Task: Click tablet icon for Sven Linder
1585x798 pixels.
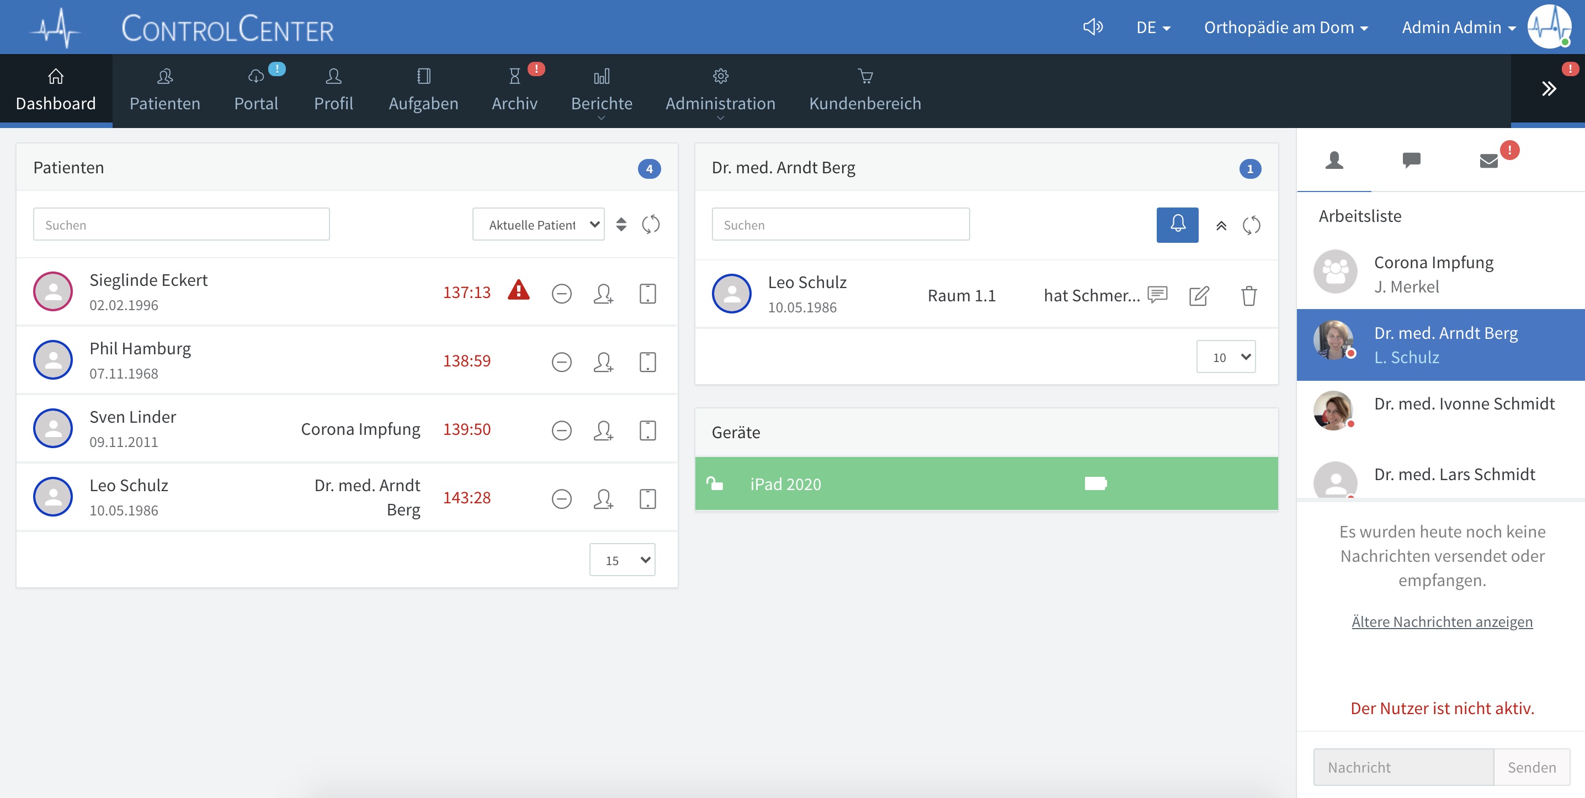Action: (x=648, y=430)
